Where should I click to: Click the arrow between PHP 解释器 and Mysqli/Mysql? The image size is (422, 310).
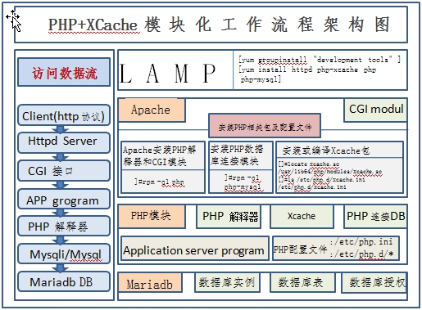pyautogui.click(x=61, y=240)
